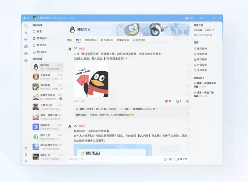
Task: Click 发长文 button to write long post
Action: (182, 159)
